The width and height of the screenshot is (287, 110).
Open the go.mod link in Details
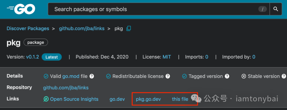[71, 76]
